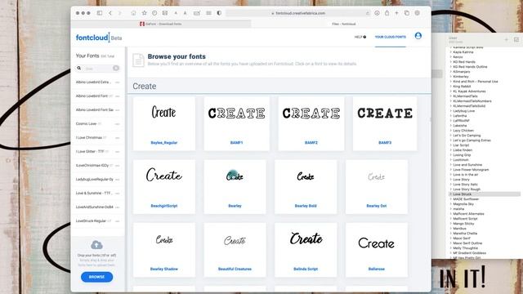This screenshot has width=523, height=294.
Task: Open the BAMF2 font link
Action: (x=311, y=143)
